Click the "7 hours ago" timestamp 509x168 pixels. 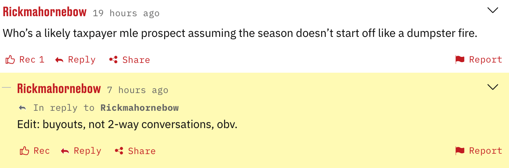pyautogui.click(x=137, y=90)
